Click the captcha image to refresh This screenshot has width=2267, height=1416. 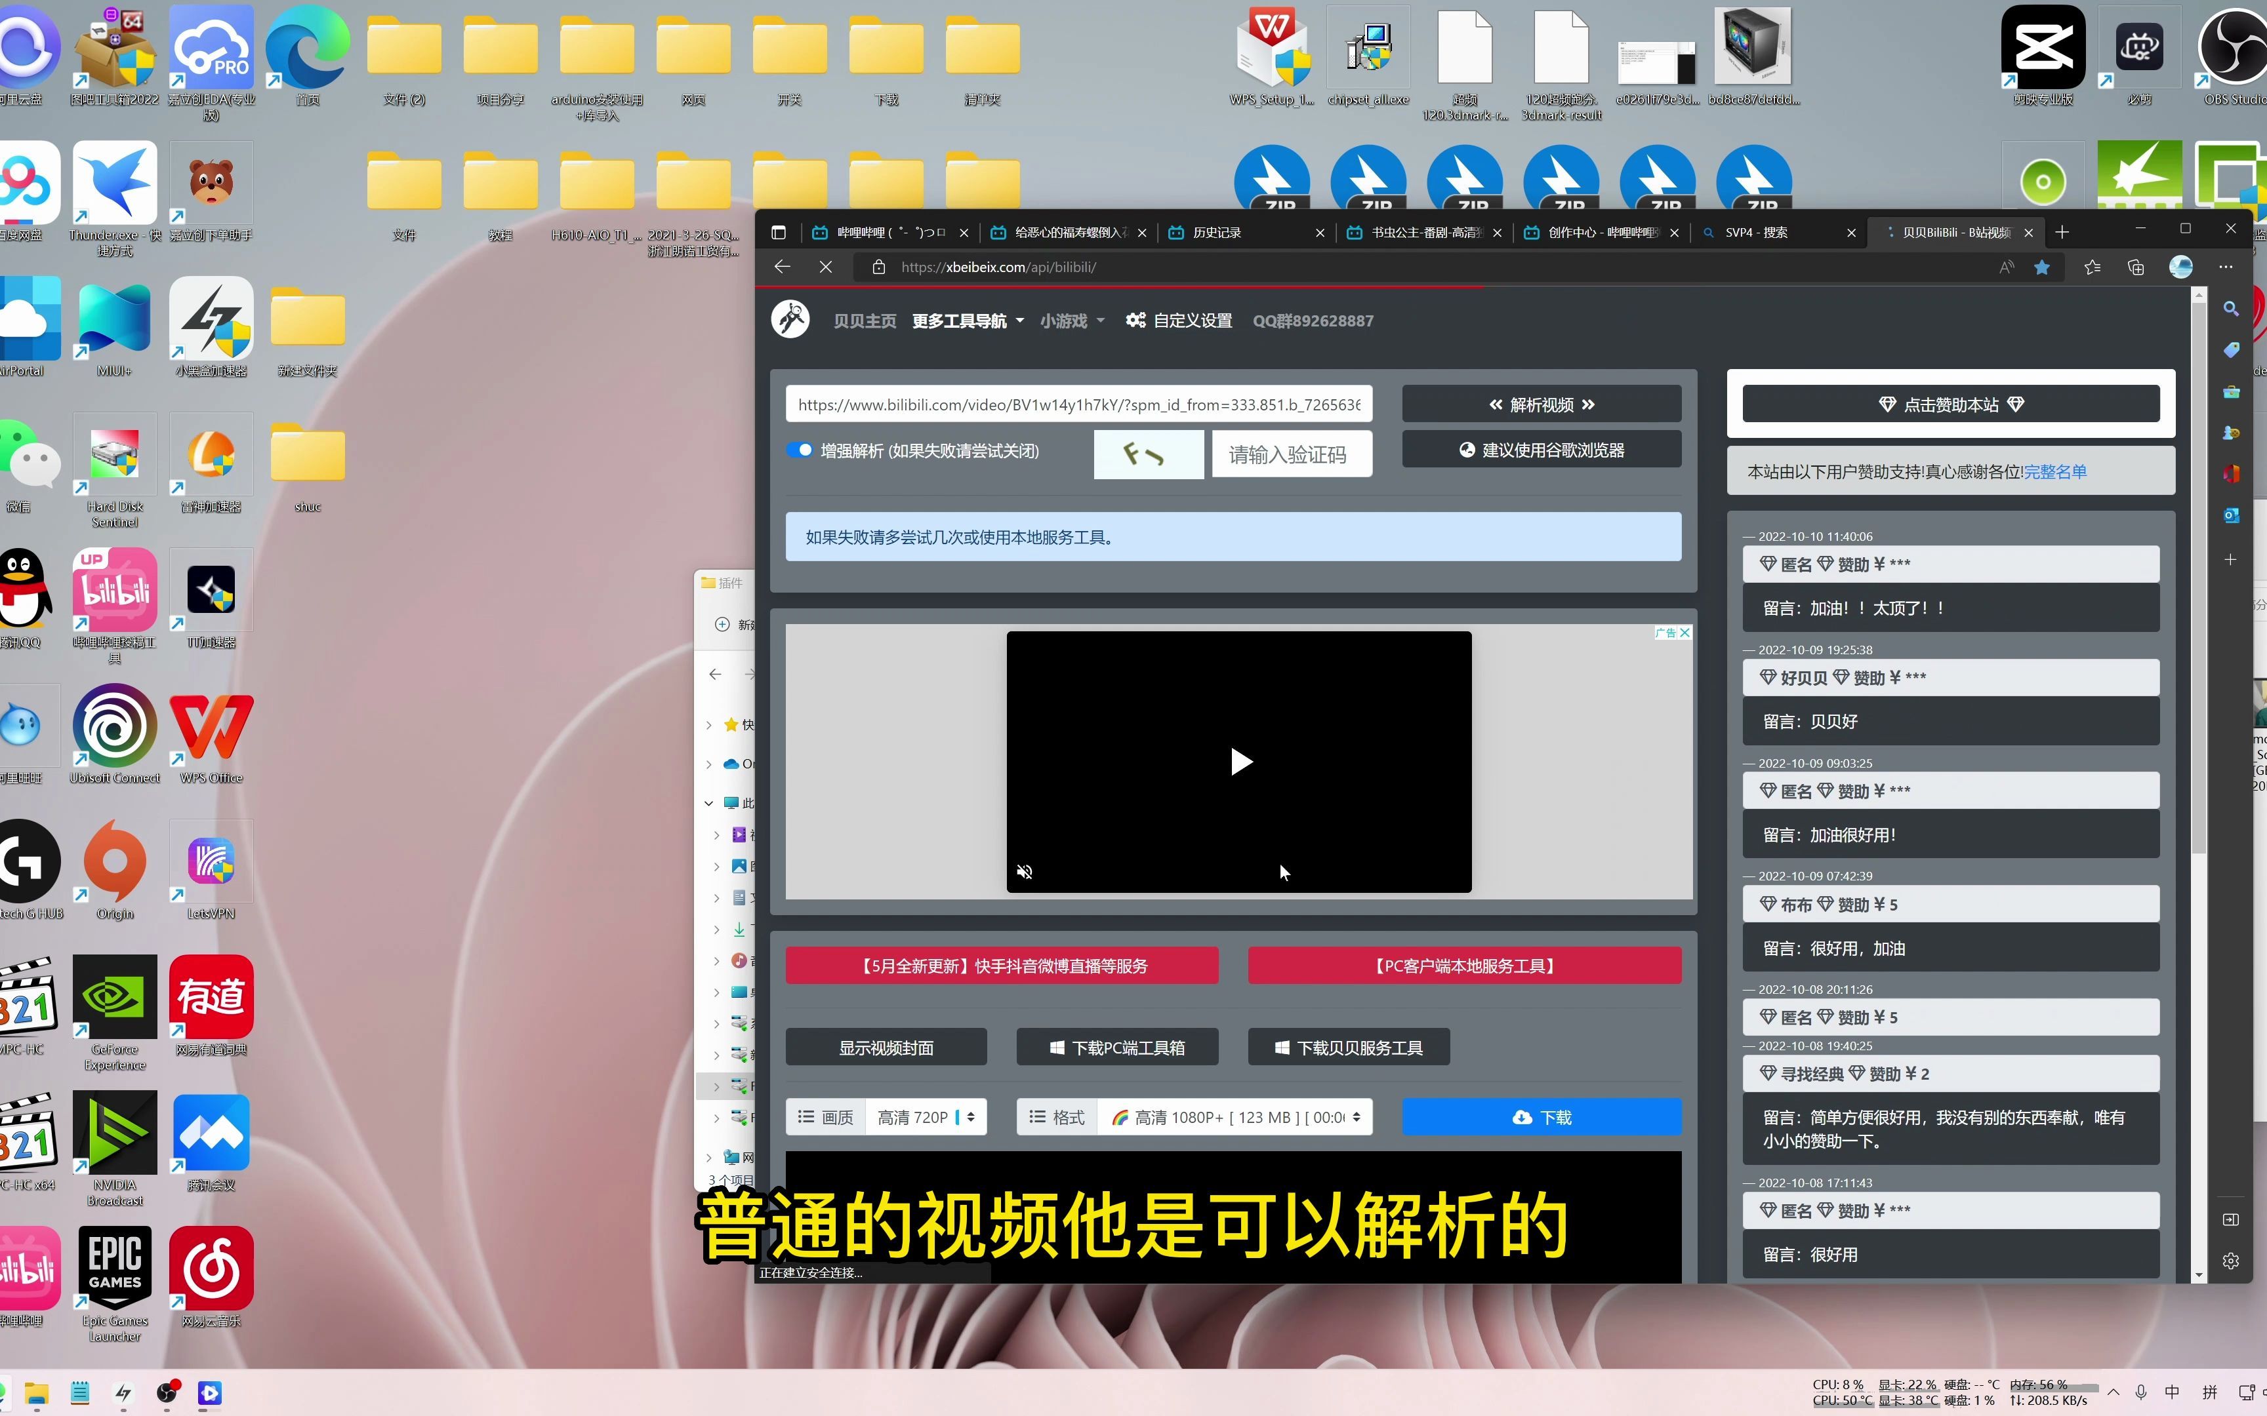[x=1149, y=454]
